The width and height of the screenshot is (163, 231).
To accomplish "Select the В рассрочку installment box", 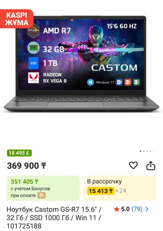I will tap(120, 188).
